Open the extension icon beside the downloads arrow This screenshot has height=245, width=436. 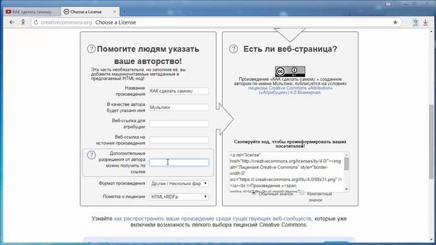point(415,22)
